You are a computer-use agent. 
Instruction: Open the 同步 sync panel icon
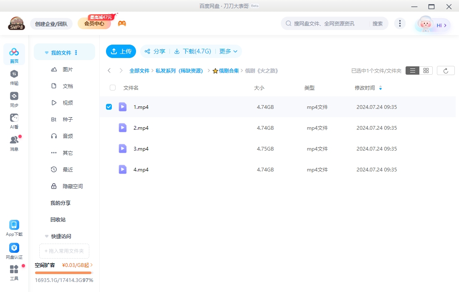(x=14, y=96)
